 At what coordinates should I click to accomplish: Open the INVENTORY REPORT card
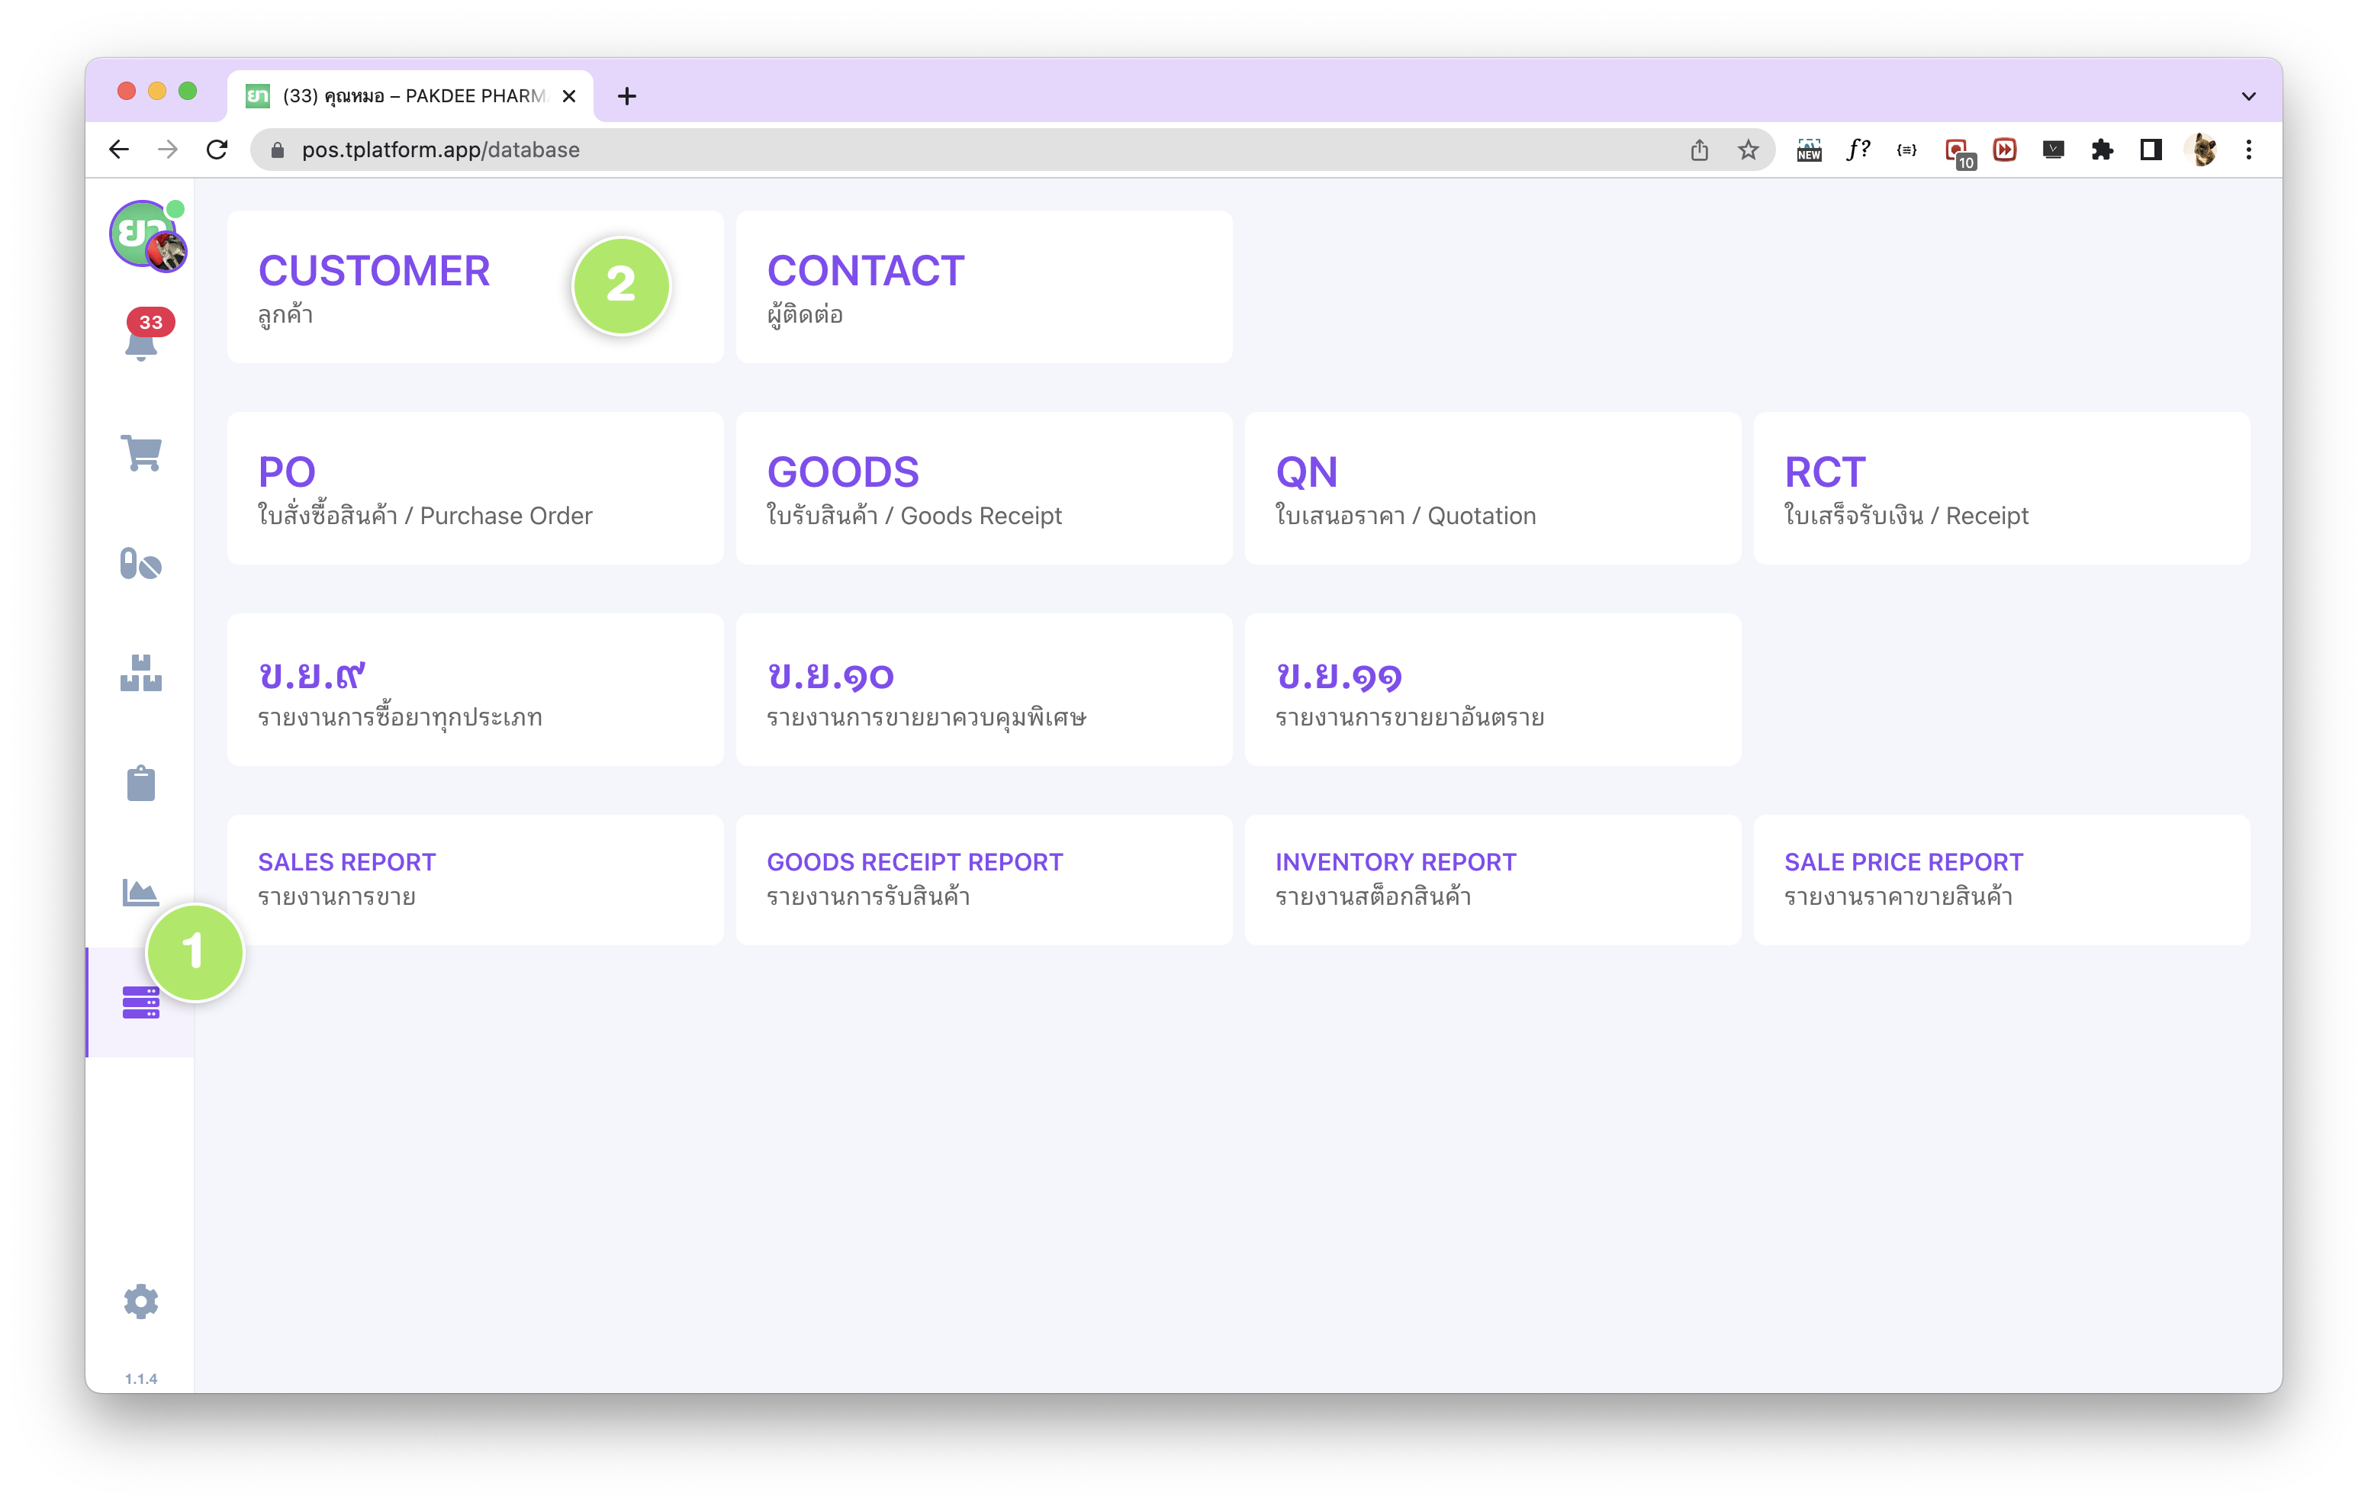tap(1491, 880)
